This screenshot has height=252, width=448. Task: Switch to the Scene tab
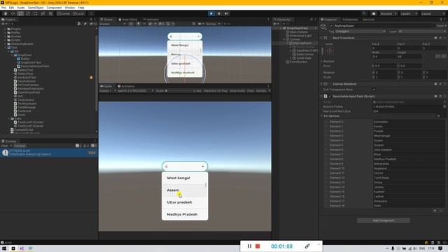pos(106,20)
